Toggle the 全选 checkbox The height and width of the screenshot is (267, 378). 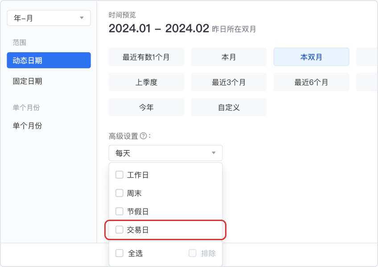(x=119, y=253)
